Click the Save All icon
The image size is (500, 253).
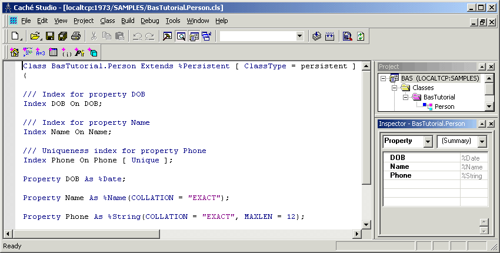coord(62,36)
